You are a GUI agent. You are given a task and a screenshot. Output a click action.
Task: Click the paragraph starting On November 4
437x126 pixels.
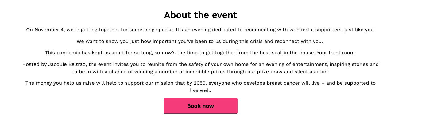(200, 30)
